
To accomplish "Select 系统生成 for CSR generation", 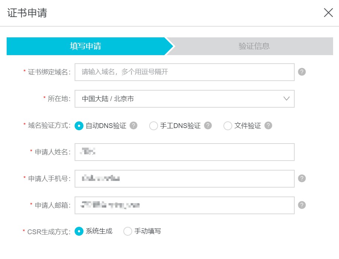I will click(x=79, y=231).
